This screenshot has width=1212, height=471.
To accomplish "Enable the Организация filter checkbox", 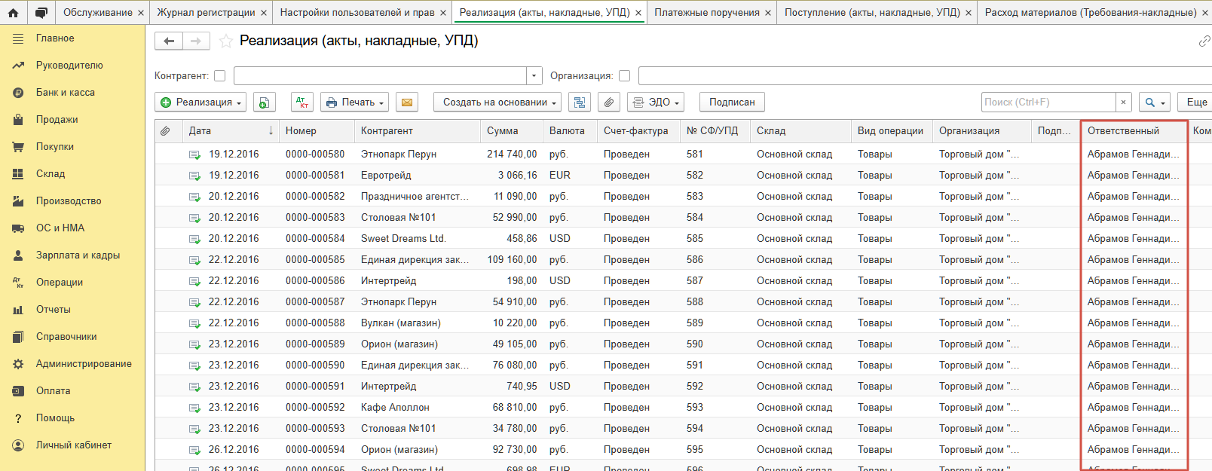I will (x=624, y=75).
